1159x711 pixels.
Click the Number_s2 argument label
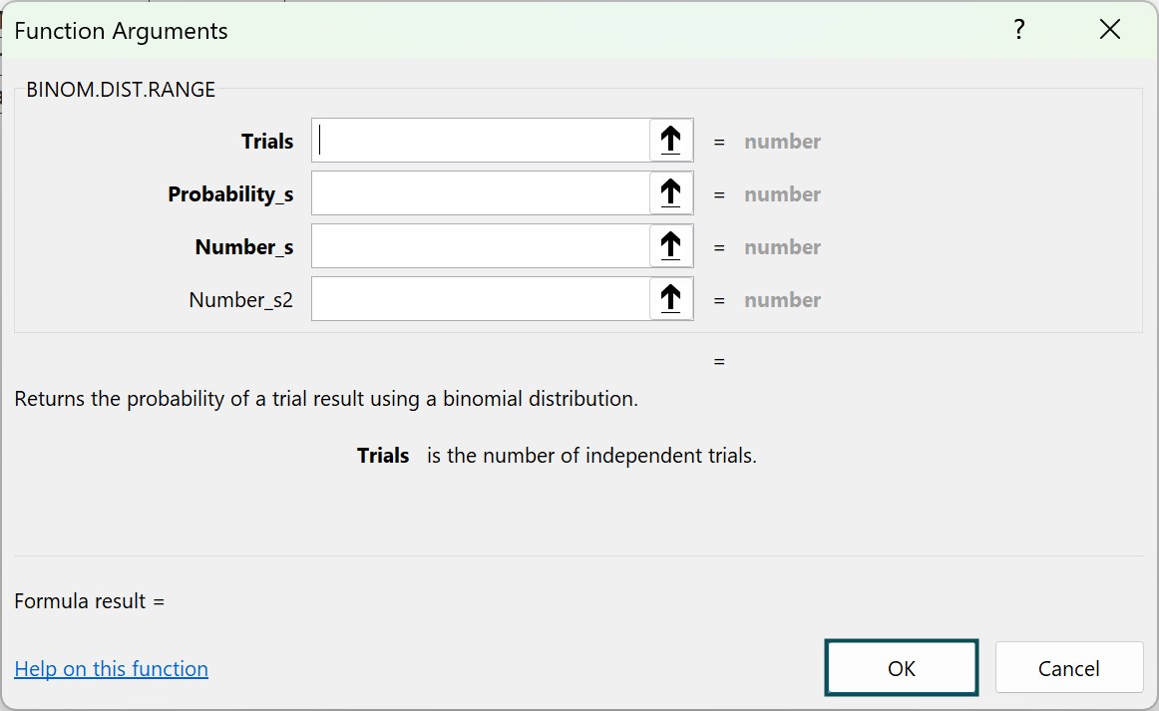(x=241, y=299)
